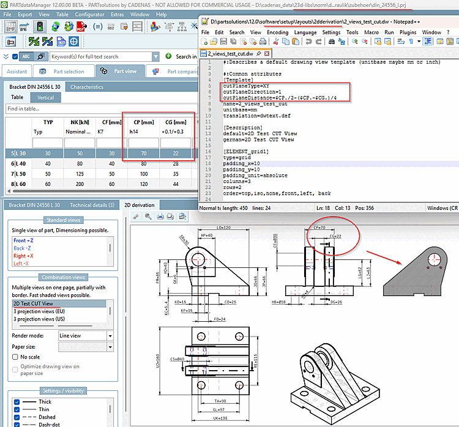Expand the double chevron beside search bar

pos(6,56)
